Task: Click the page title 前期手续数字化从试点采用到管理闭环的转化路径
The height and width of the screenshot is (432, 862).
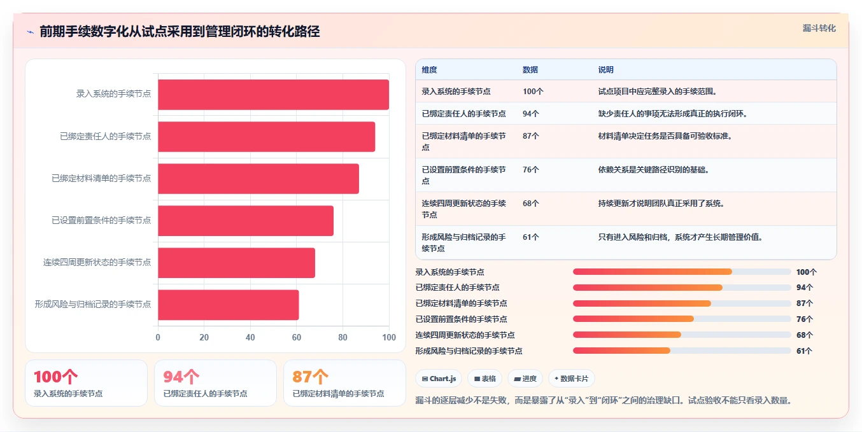Action: tap(180, 32)
